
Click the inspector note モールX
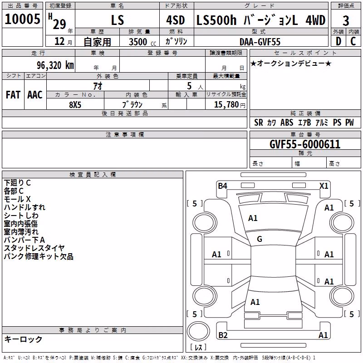point(17,199)
